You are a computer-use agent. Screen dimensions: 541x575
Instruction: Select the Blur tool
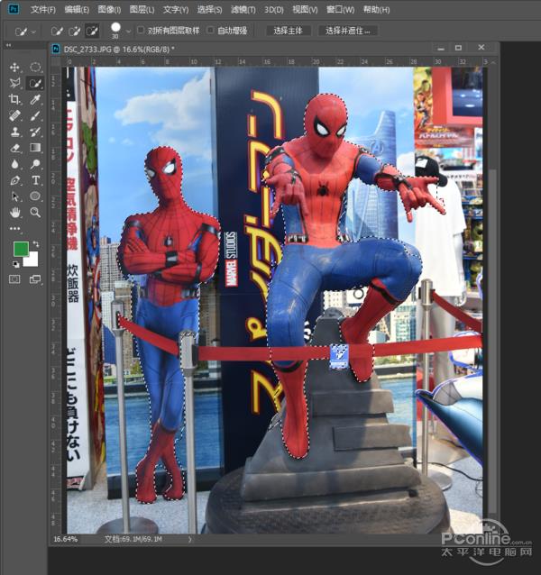14,164
